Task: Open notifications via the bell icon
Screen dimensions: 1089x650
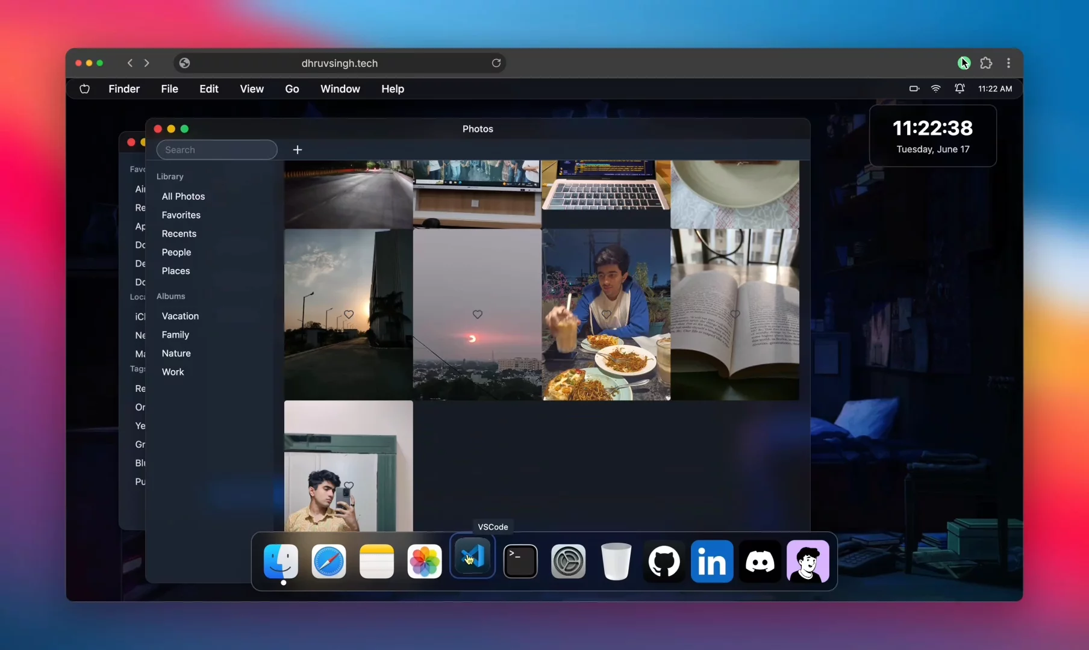Action: pyautogui.click(x=959, y=88)
